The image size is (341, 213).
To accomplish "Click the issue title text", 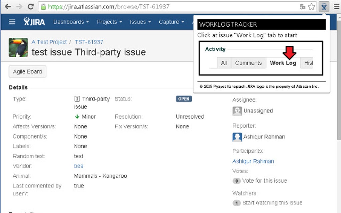I will tap(89, 52).
